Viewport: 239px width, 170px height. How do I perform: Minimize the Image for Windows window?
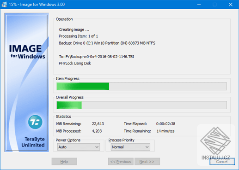(199, 5)
